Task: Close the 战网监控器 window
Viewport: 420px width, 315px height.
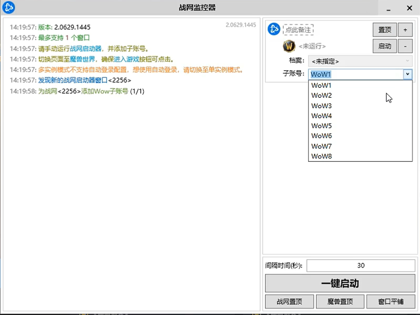Action: [409, 8]
